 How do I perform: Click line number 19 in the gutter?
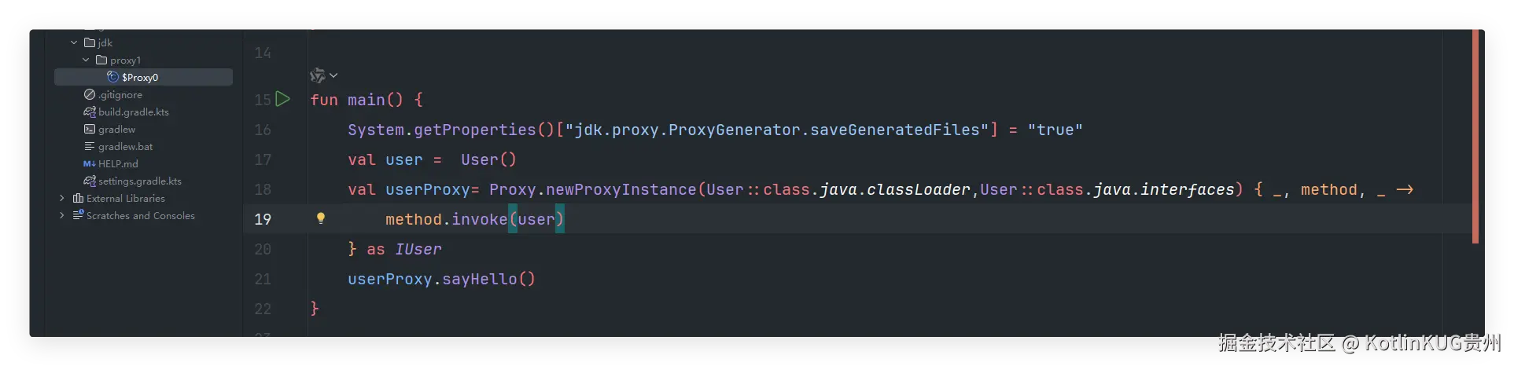(x=263, y=219)
